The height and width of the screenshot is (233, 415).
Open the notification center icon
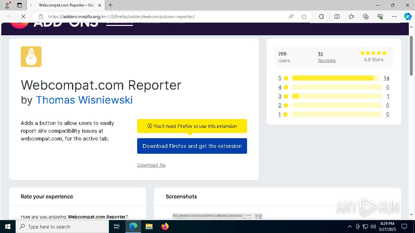click(x=404, y=227)
